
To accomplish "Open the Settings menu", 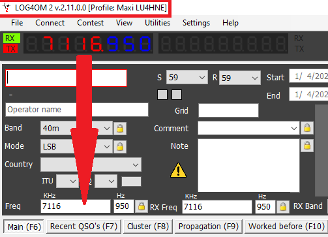I will [196, 23].
